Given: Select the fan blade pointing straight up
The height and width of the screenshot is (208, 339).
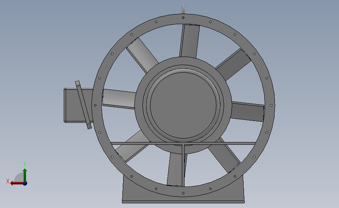Looking at the screenshot, I should point(189,41).
